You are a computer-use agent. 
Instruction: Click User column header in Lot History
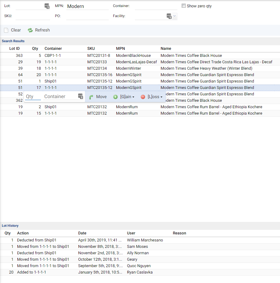tap(131, 233)
